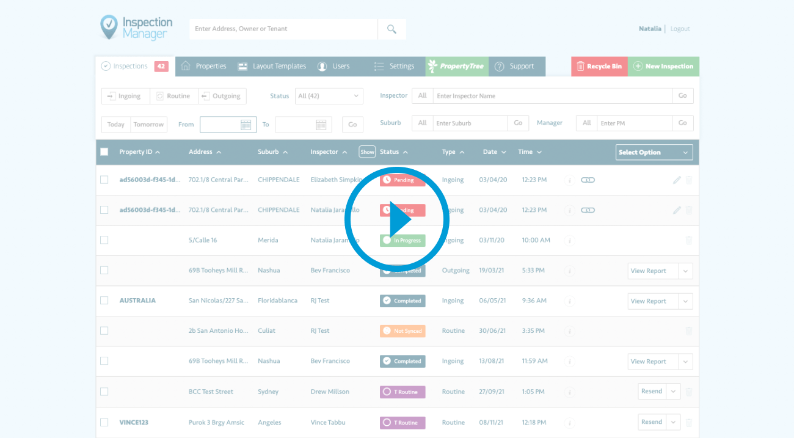The image size is (794, 438).
Task: Click the Inspection Manager logo
Action: [136, 28]
